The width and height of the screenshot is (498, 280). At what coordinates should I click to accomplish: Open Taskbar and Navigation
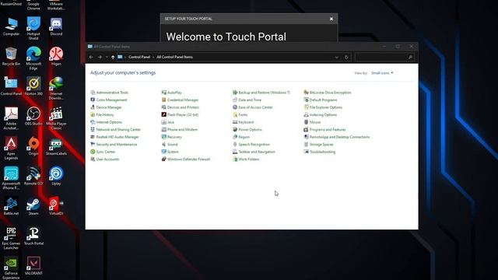(254, 152)
